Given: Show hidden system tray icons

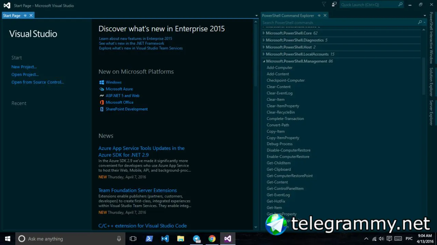Looking at the screenshot, I should click(x=366, y=239).
